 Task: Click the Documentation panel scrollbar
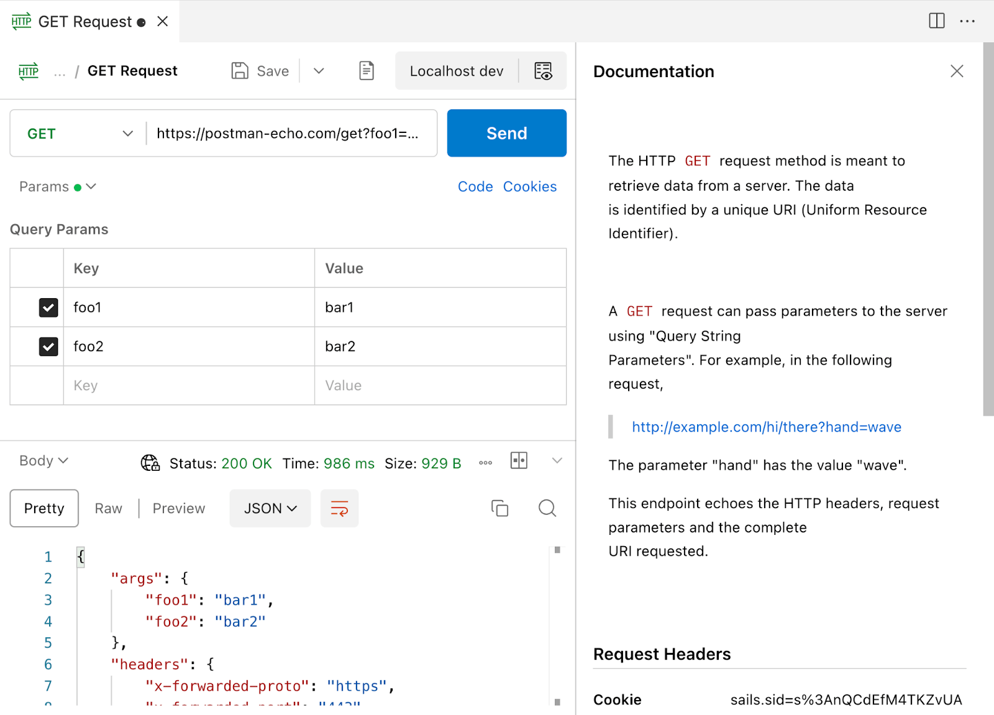click(988, 229)
